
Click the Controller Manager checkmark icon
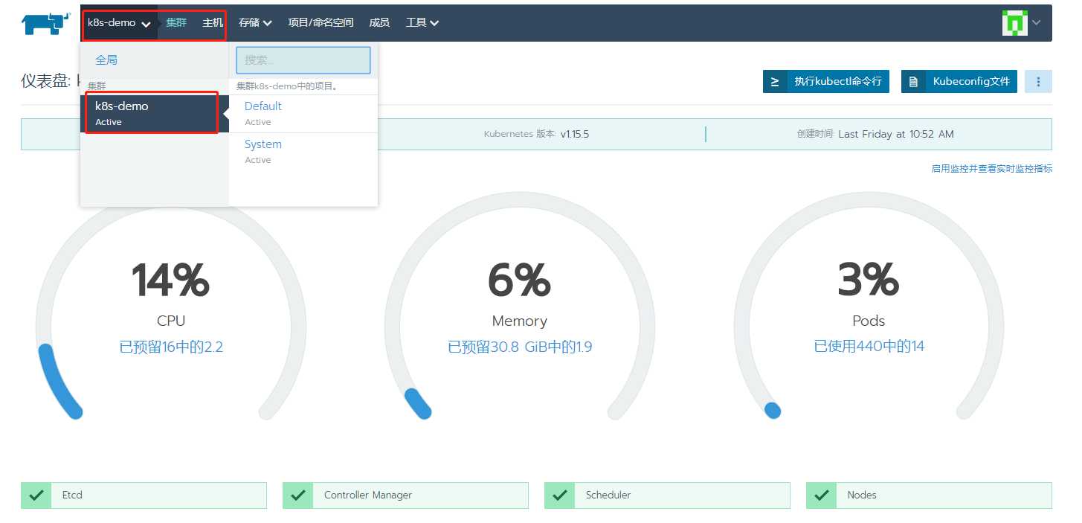(x=297, y=495)
